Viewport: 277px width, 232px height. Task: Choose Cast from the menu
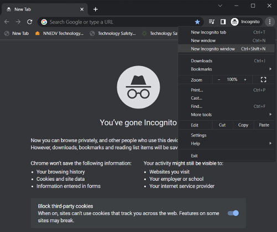pos(226,98)
